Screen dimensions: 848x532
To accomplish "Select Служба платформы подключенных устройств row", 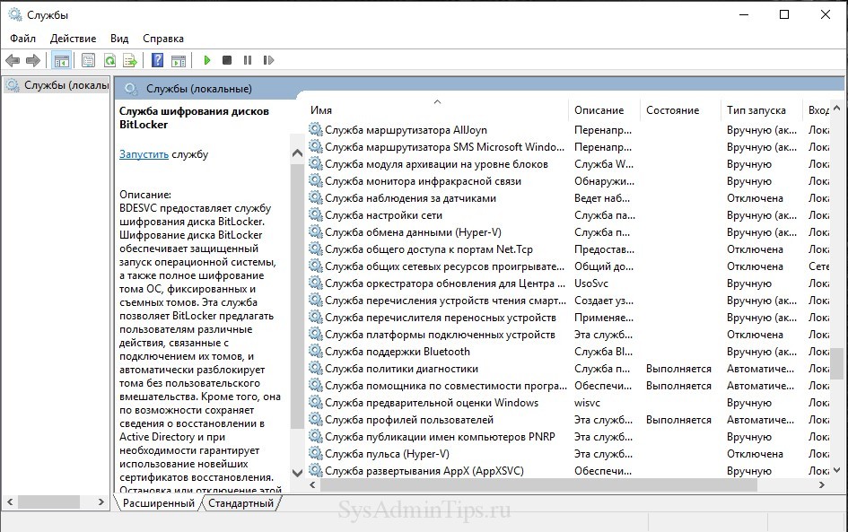I will coord(568,335).
